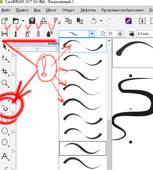
Task: Open the Вид menu
Action: pyautogui.click(x=37, y=10)
